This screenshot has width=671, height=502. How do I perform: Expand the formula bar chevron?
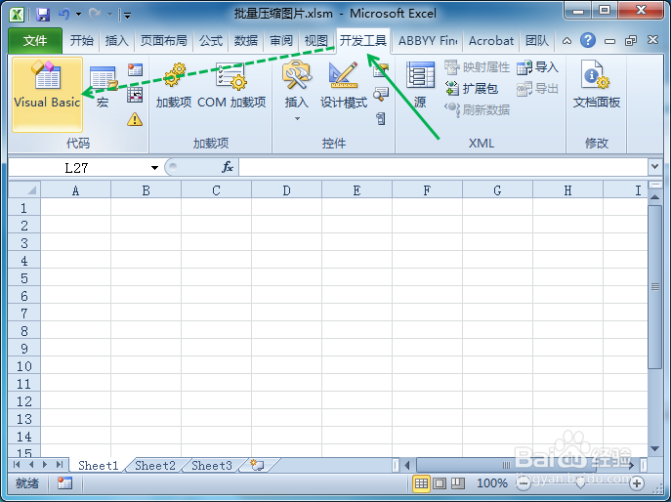click(654, 167)
